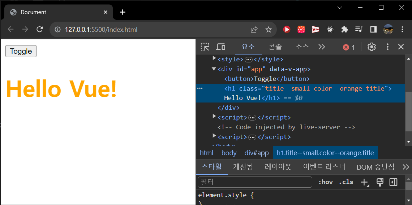Add a new style rule
Image resolution: width=412 pixels, height=205 pixels.
pos(365,182)
